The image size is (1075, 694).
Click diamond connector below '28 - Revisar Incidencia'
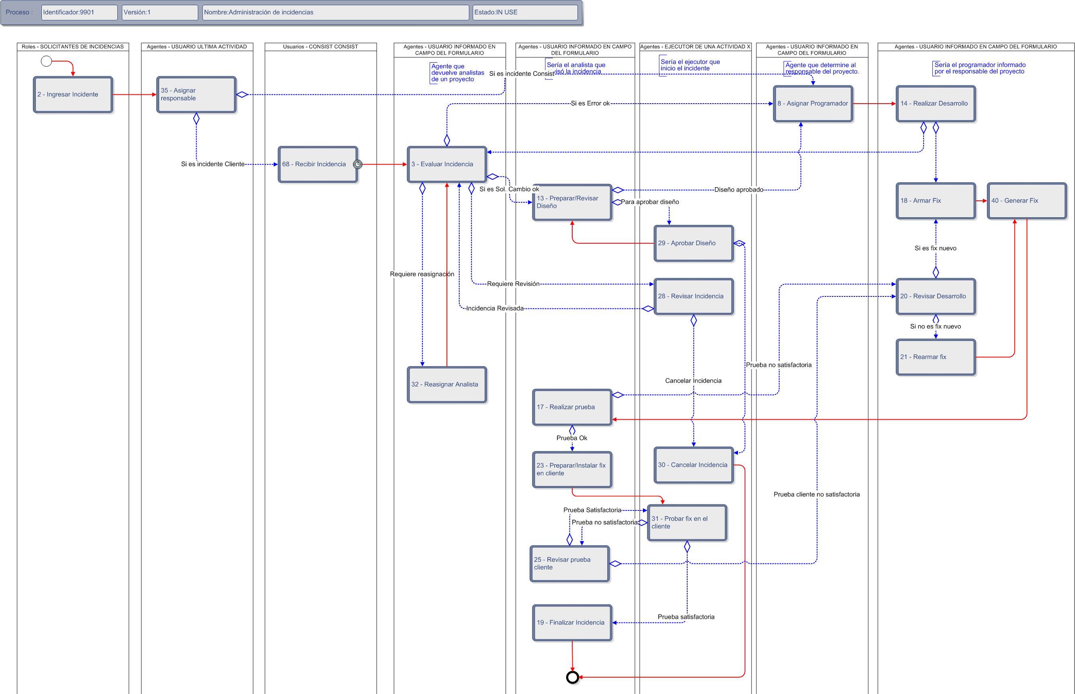(x=694, y=321)
